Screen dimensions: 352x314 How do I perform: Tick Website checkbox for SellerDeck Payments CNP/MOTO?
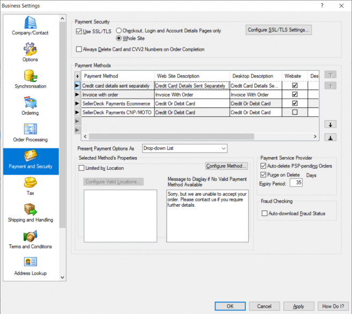coord(294,113)
